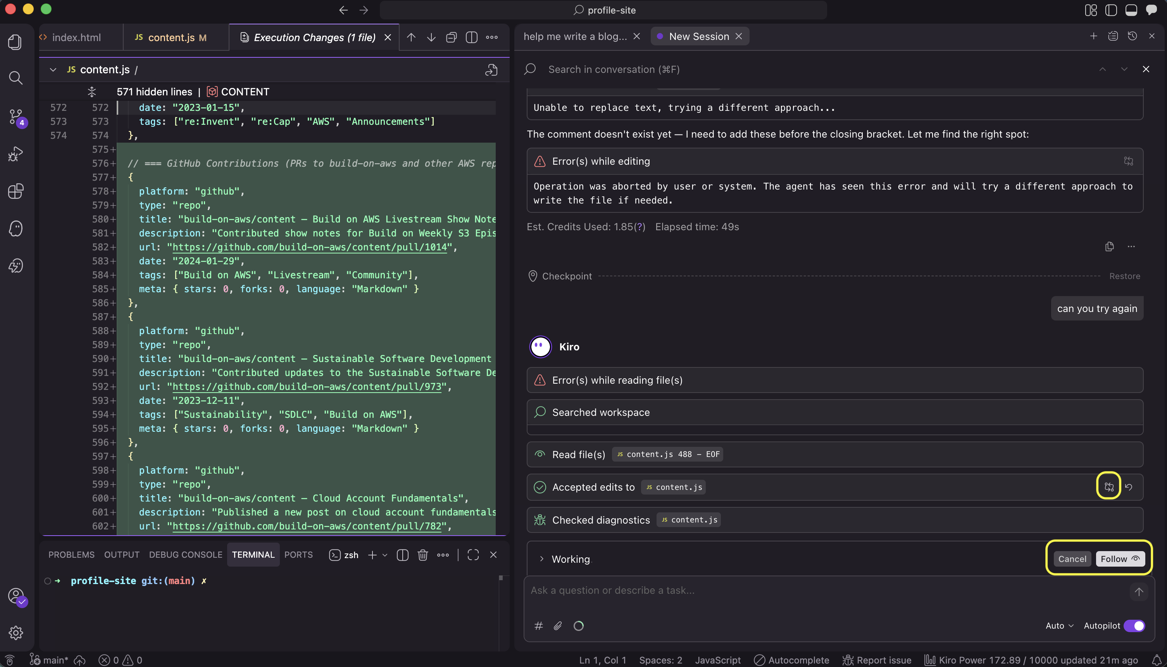
Task: Toggle the bottom panel visibility in title bar
Action: point(1131,10)
